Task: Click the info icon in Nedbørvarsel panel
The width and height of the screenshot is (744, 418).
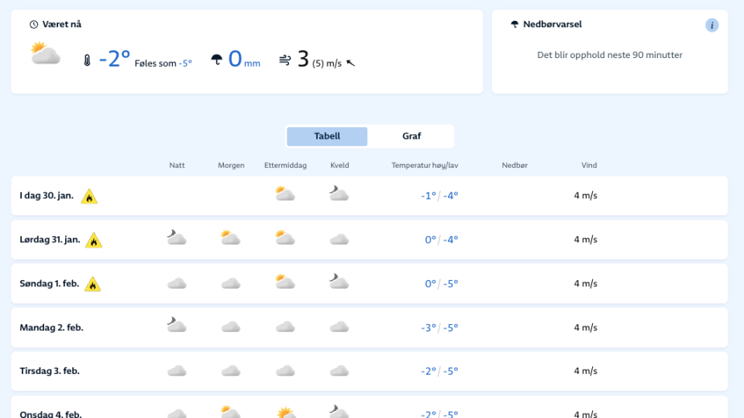Action: pyautogui.click(x=711, y=26)
